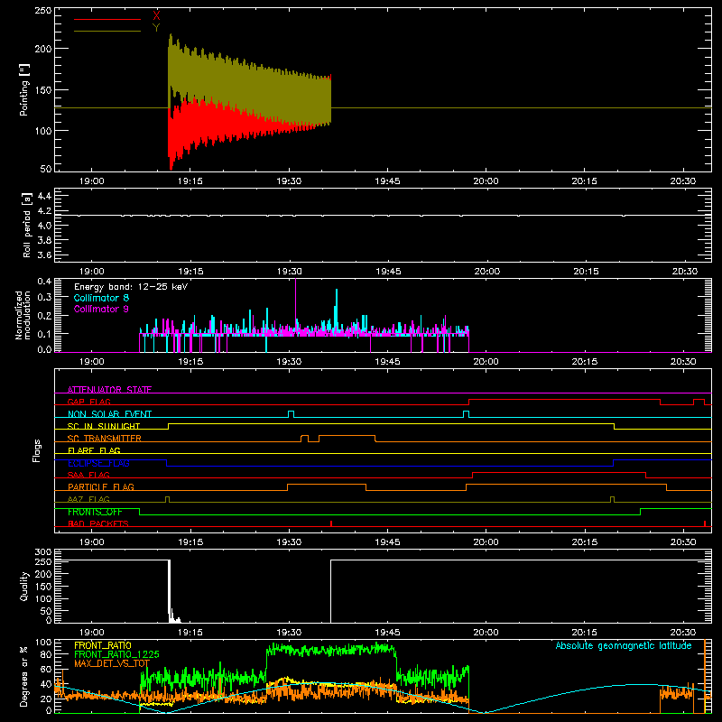Click the NON_SOLAR_EVENT pulse at 19:30

point(291,414)
